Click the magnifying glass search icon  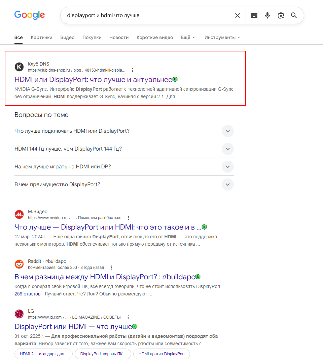294,15
